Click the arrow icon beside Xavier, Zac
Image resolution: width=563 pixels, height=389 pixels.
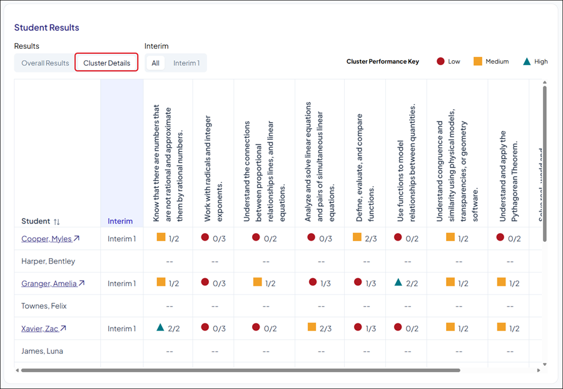point(63,329)
